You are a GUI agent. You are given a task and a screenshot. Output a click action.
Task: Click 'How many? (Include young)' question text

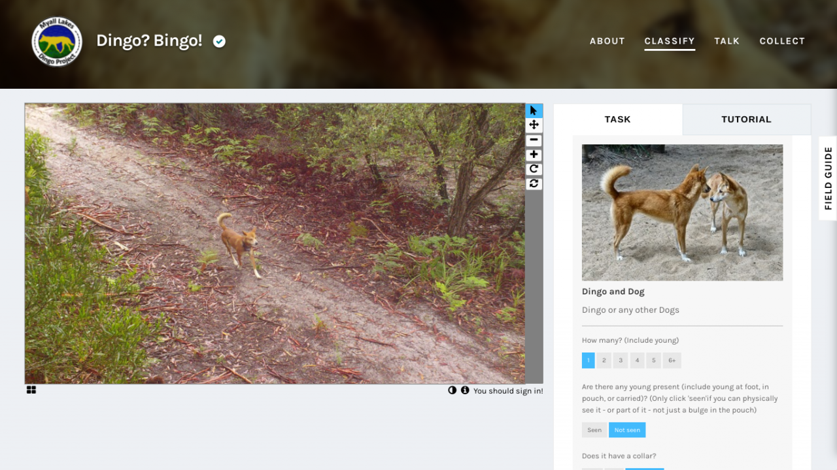(630, 340)
